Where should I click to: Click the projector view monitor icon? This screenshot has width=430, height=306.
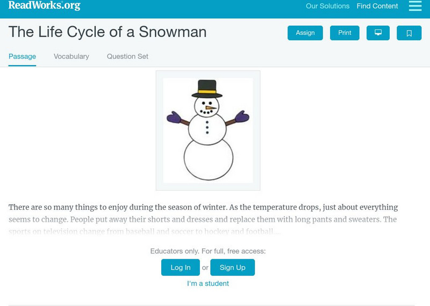coord(378,33)
